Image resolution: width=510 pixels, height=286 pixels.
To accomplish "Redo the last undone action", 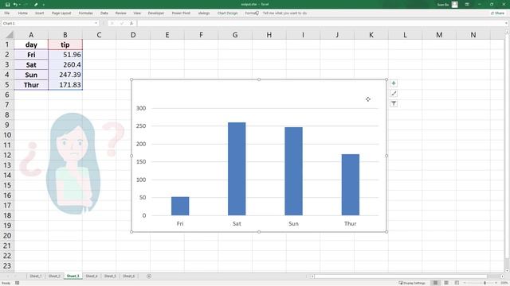I will pos(26,5).
